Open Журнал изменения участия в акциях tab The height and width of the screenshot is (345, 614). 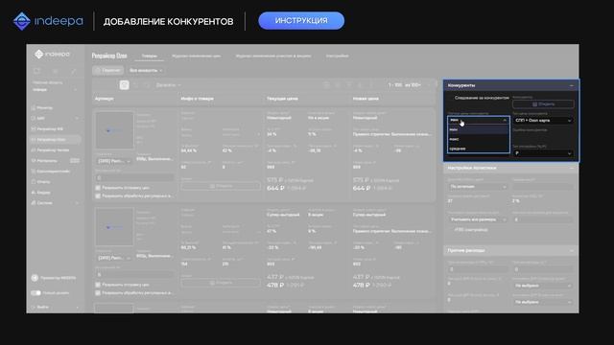(273, 56)
